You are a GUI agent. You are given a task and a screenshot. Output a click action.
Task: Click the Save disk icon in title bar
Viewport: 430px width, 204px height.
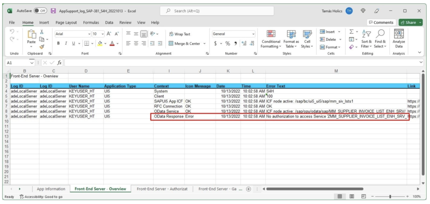click(53, 11)
